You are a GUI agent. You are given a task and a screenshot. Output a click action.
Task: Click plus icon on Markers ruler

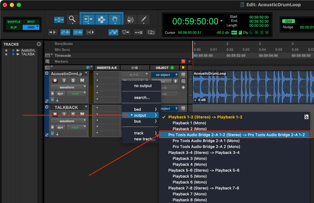[189, 61]
